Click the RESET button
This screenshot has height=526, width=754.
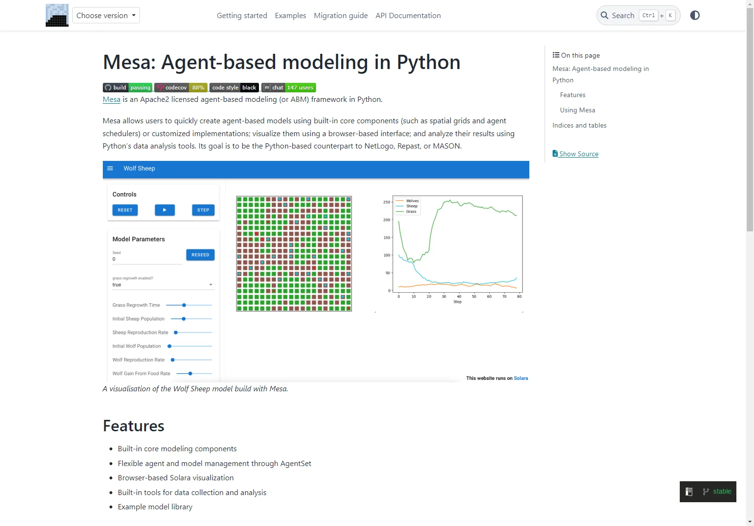coord(125,210)
